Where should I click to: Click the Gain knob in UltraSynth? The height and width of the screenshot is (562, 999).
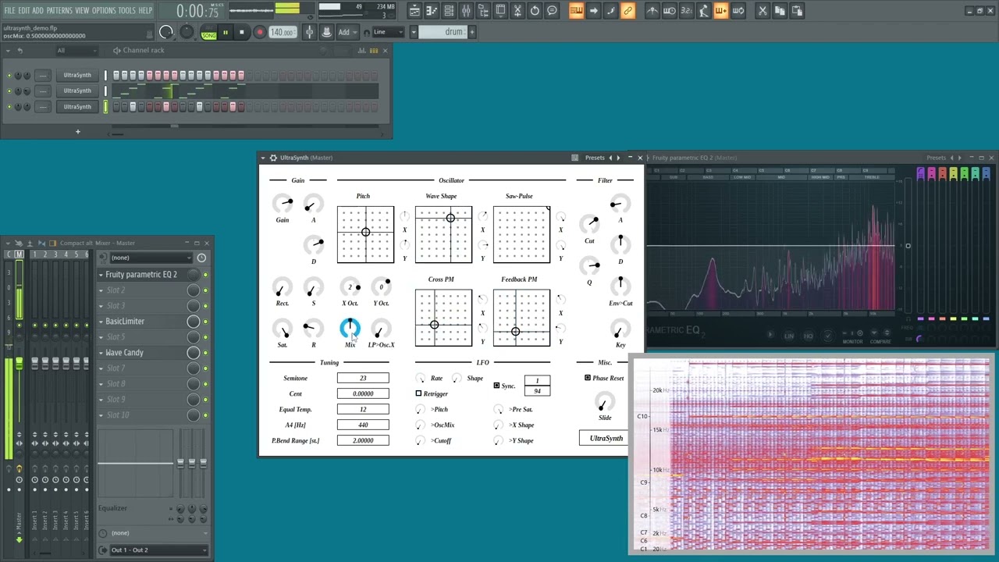coord(283,205)
